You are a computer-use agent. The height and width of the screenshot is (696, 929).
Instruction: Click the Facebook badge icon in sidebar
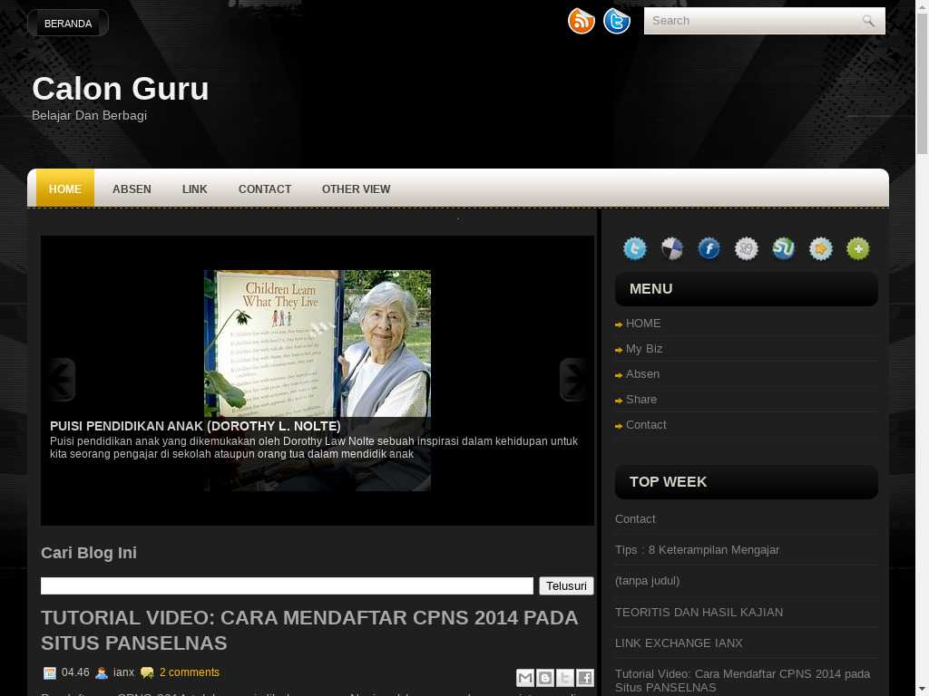click(x=709, y=248)
